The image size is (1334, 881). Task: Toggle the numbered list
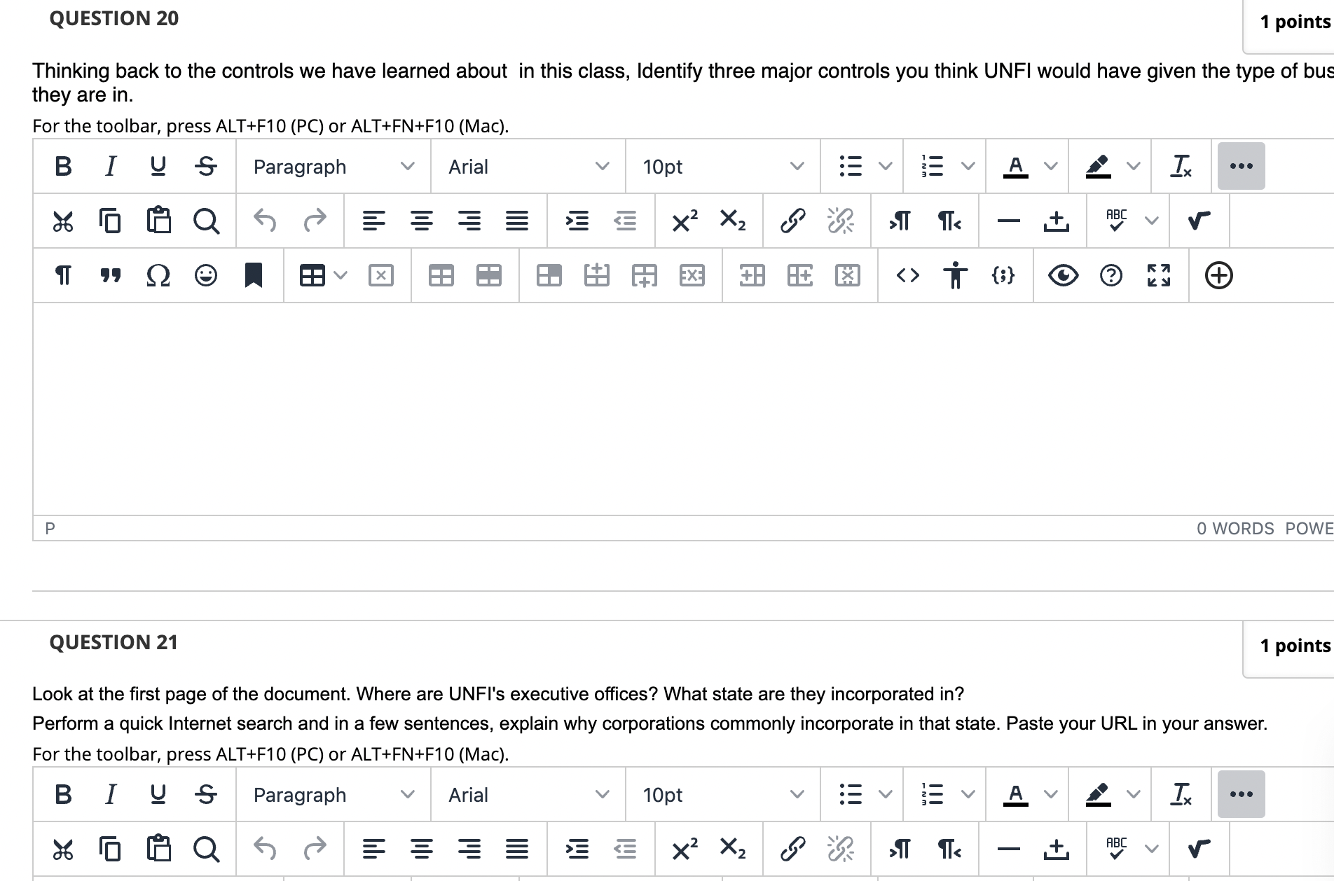point(933,166)
